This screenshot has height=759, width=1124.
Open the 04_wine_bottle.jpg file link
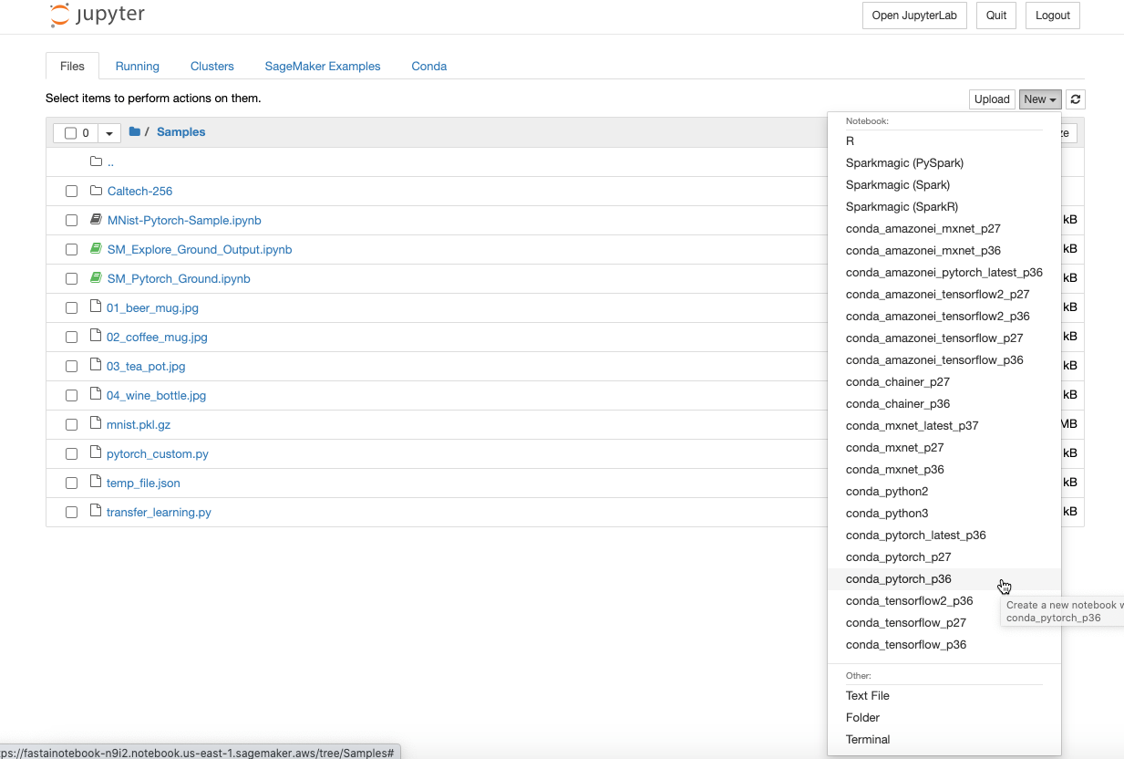click(157, 396)
